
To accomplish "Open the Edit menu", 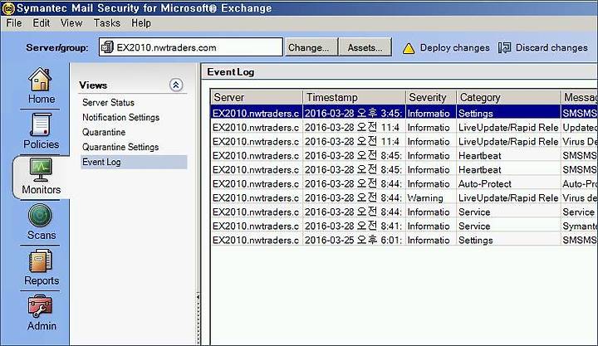I will tap(42, 23).
